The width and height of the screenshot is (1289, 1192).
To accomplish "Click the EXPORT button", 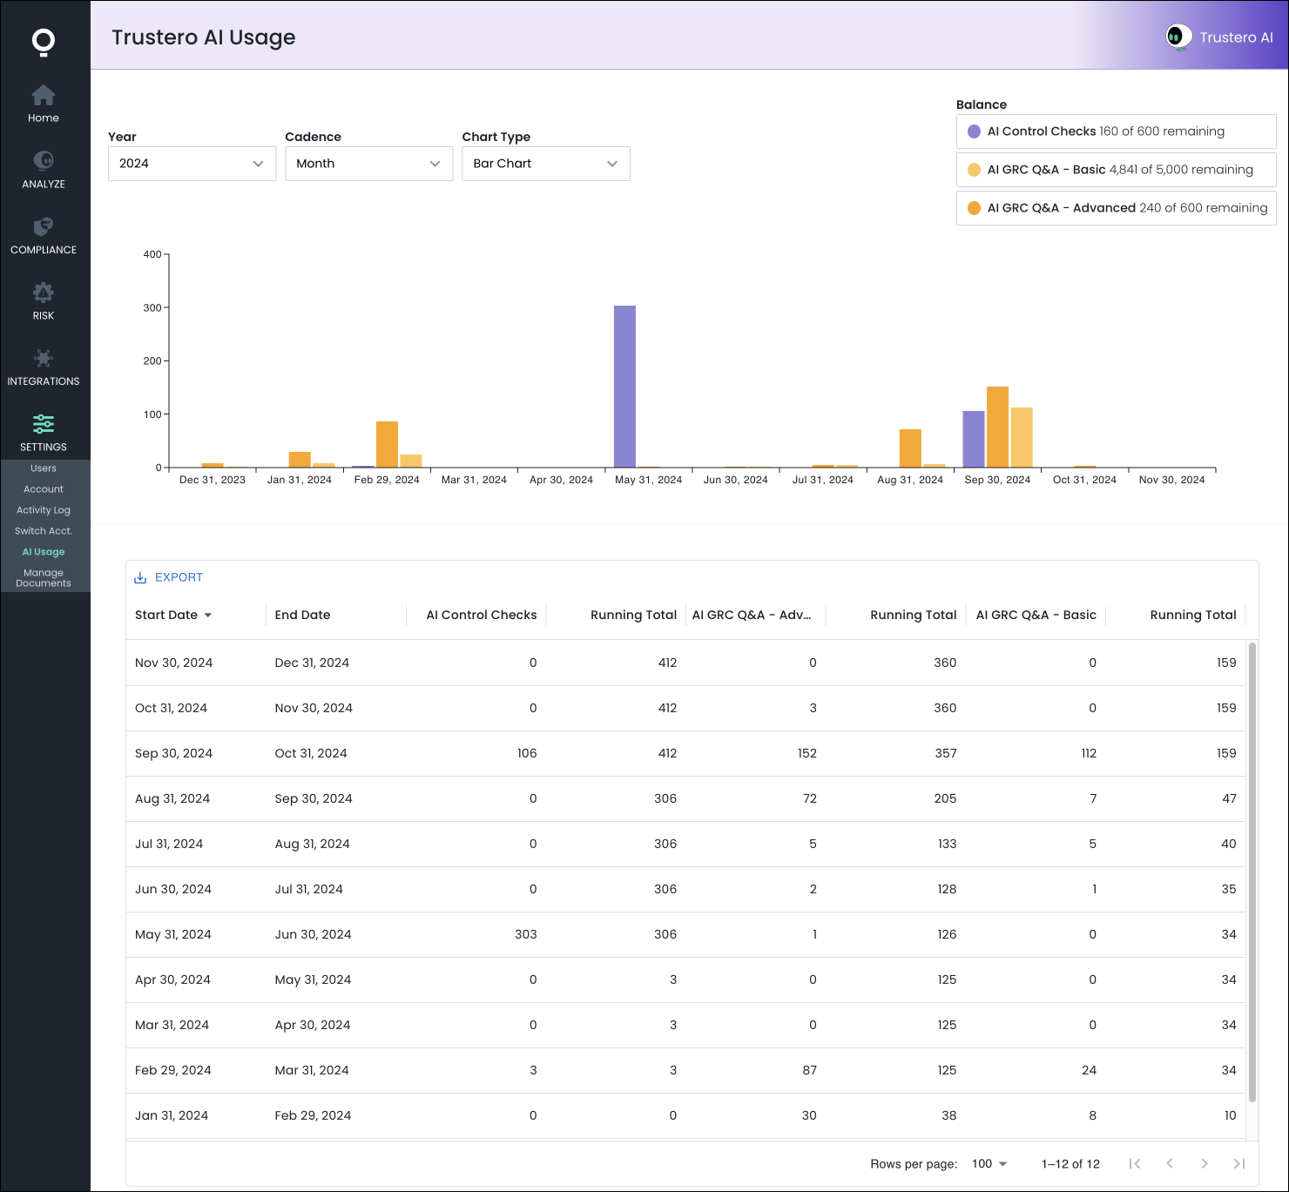I will (x=169, y=577).
